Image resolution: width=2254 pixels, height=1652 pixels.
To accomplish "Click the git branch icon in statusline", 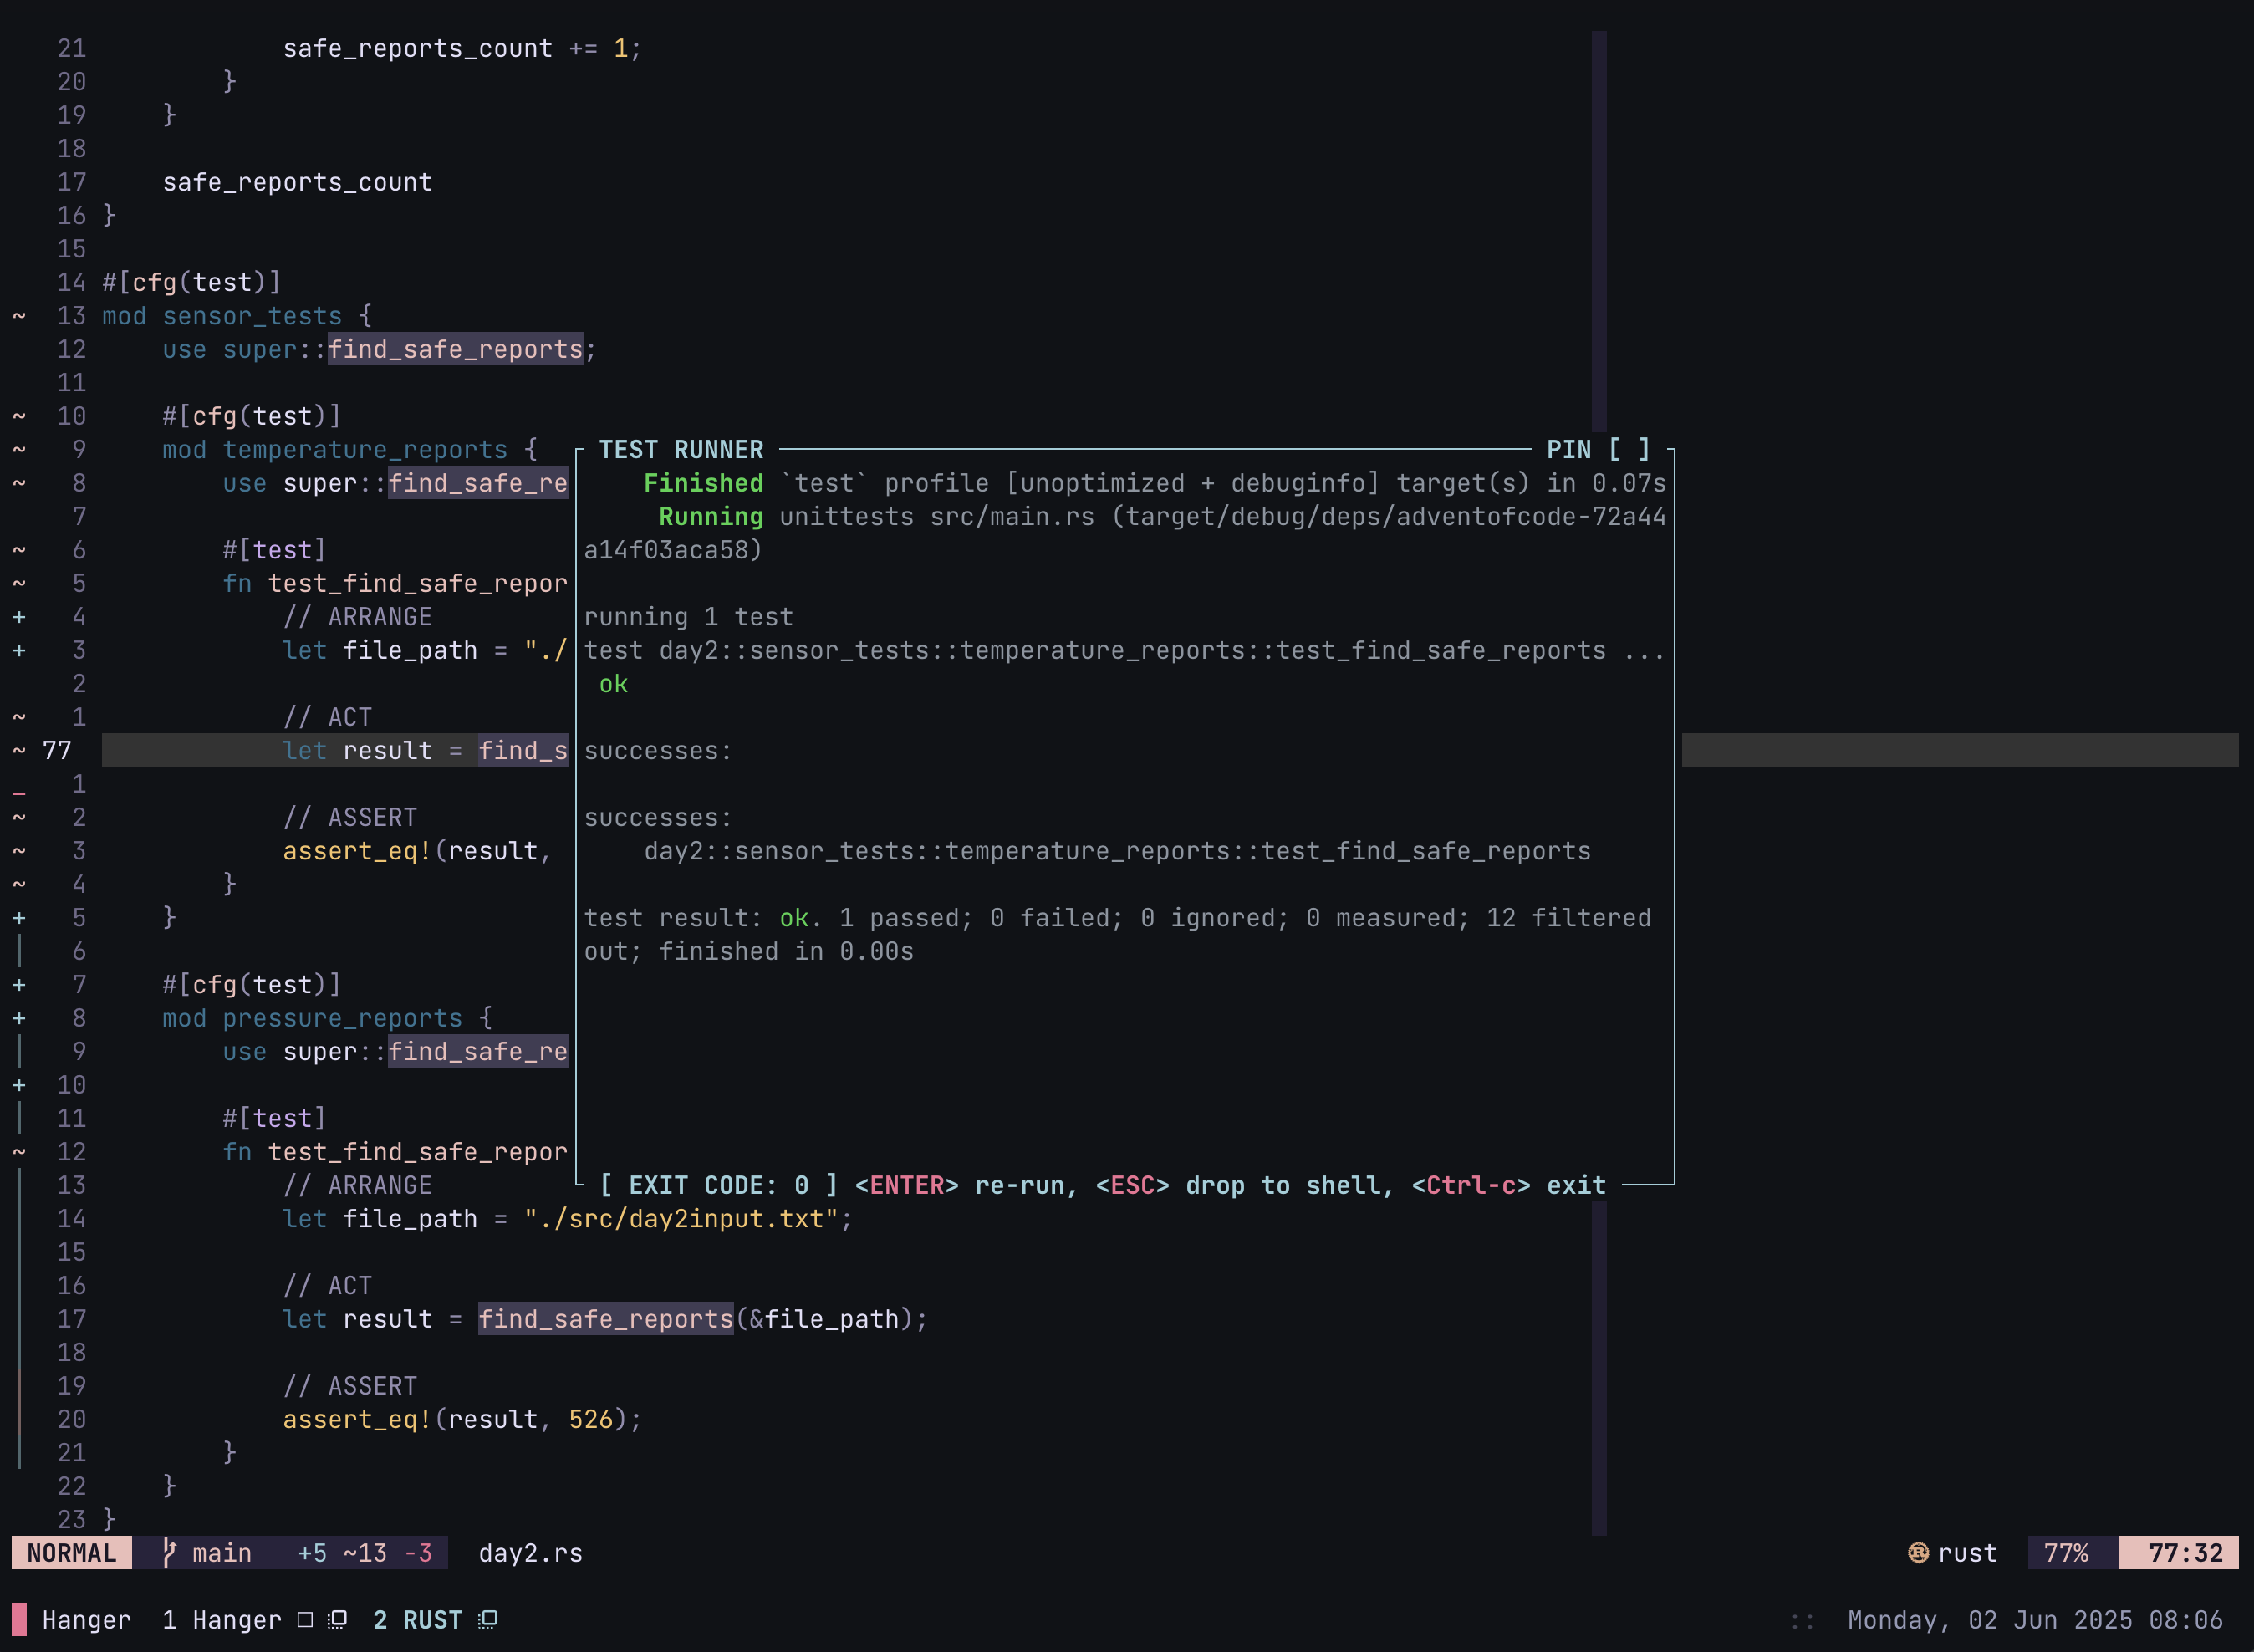I will point(170,1552).
